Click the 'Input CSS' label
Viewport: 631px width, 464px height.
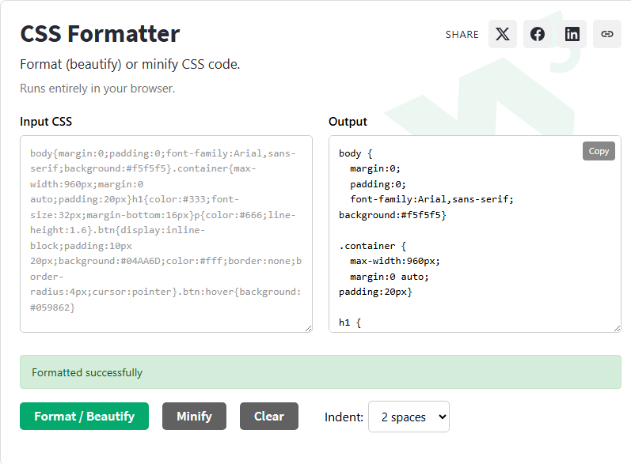(46, 122)
